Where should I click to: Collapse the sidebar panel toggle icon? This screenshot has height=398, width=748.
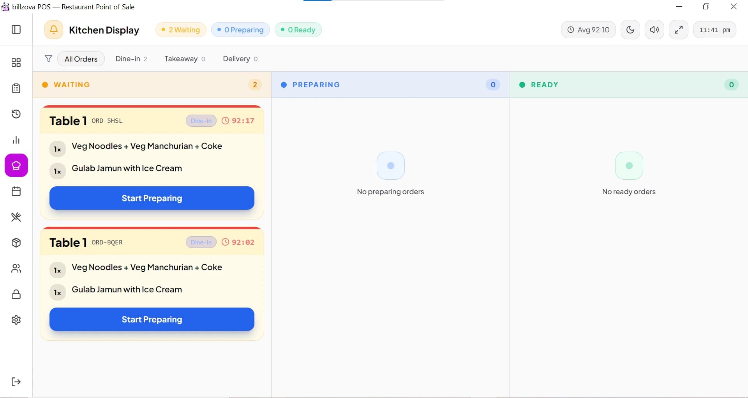click(x=16, y=30)
